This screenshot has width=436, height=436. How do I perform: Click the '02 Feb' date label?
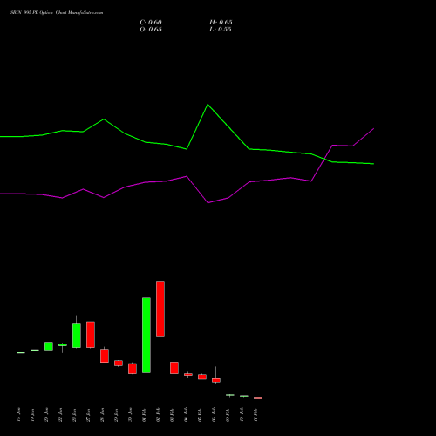click(x=159, y=415)
